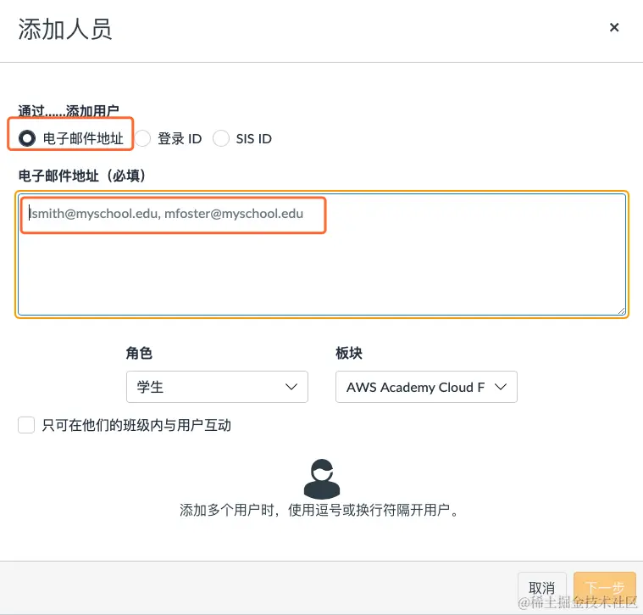Image resolution: width=643 pixels, height=615 pixels.
Task: Select the 电子邮件地址 radio option
Action: tap(27, 138)
